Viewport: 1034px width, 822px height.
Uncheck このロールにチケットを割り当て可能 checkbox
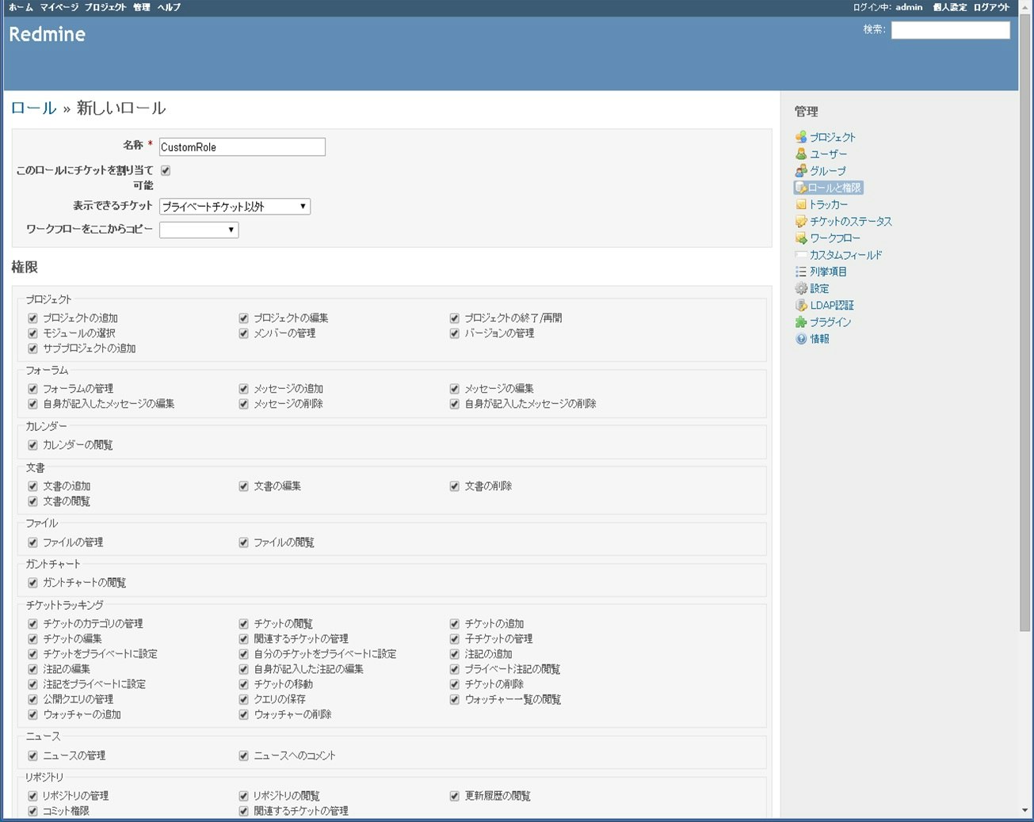pos(166,170)
